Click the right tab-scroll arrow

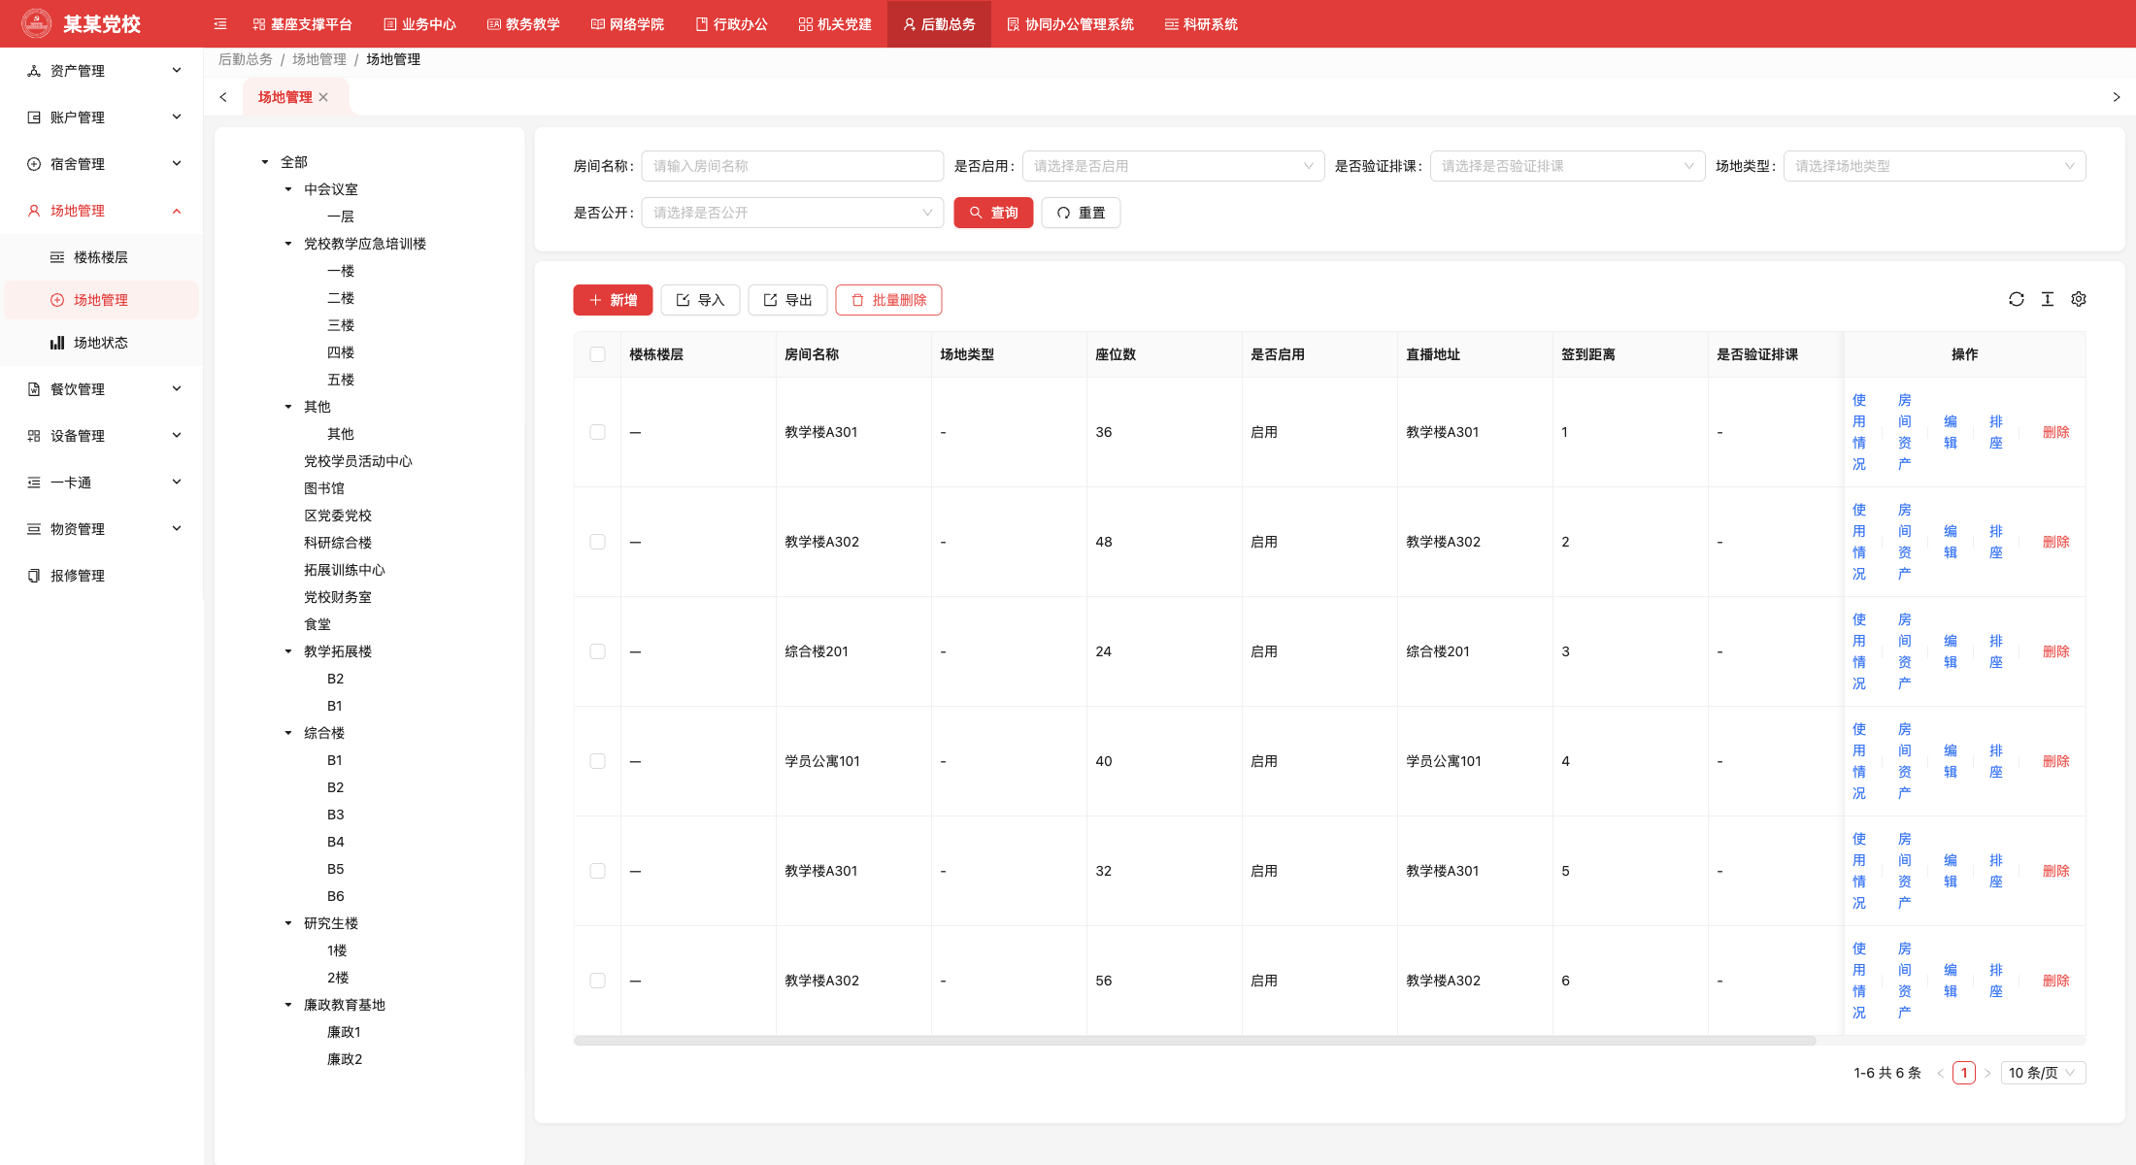2117,97
